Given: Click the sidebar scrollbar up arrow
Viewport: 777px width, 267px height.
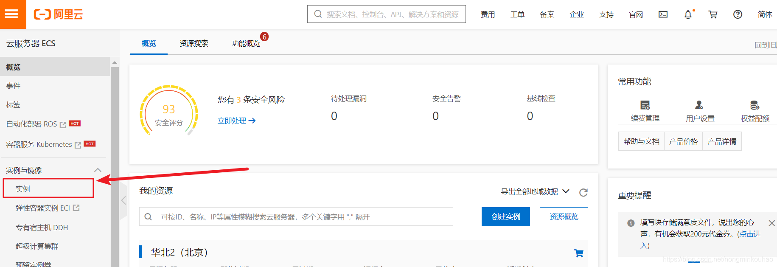Looking at the screenshot, I should click(x=115, y=62).
